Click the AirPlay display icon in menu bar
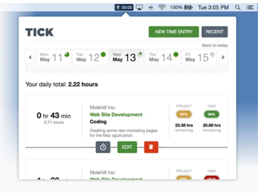The height and width of the screenshot is (193, 258). tap(139, 7)
